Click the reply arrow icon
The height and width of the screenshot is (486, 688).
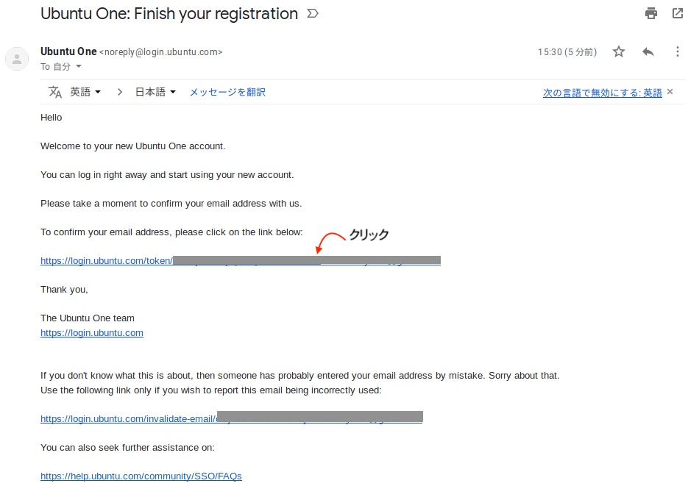648,51
